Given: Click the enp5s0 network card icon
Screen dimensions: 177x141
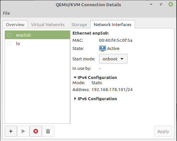Looking at the screenshot, I should (10, 35).
